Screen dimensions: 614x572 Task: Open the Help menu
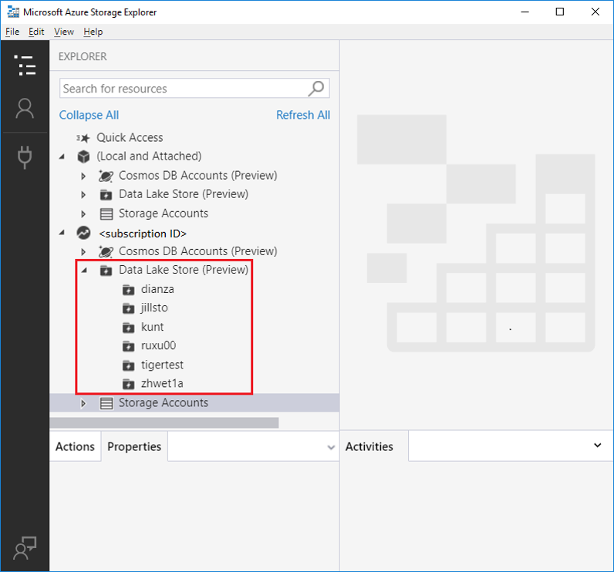(93, 32)
